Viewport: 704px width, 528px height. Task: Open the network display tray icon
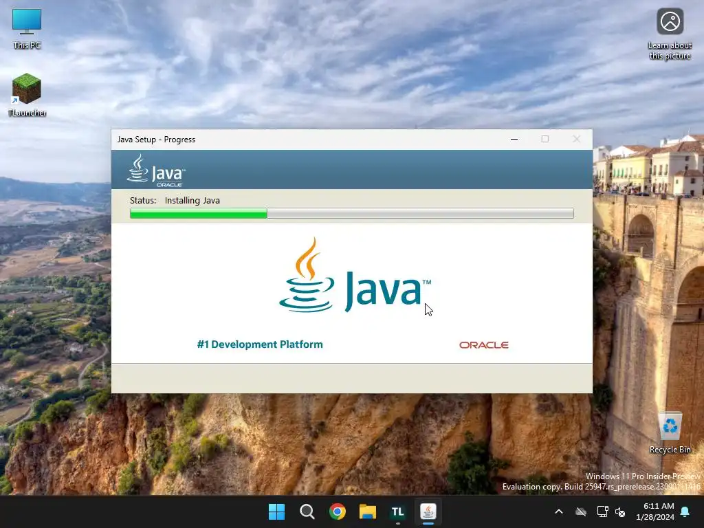pos(602,511)
